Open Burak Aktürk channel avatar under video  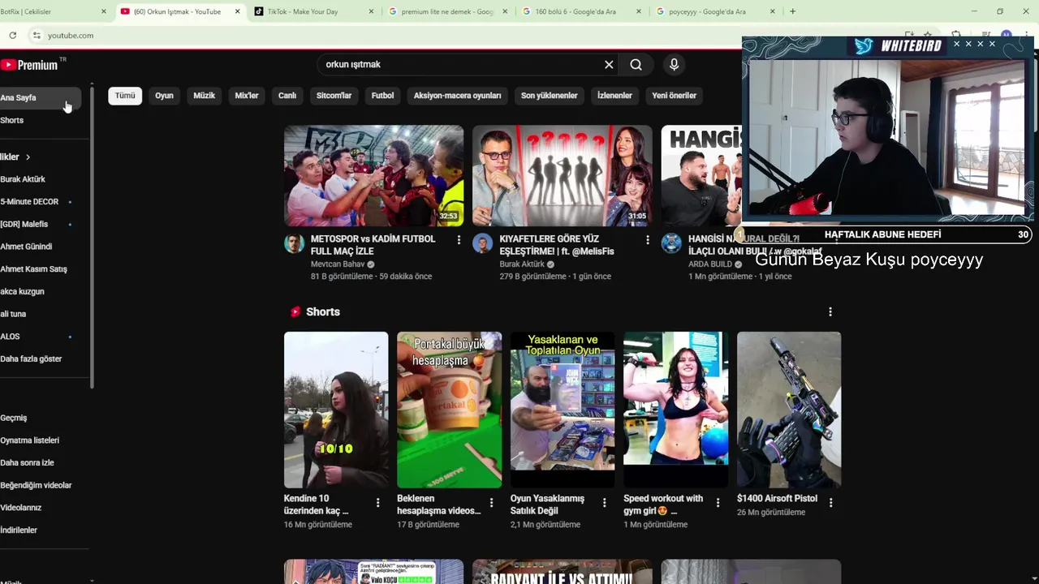pos(482,243)
